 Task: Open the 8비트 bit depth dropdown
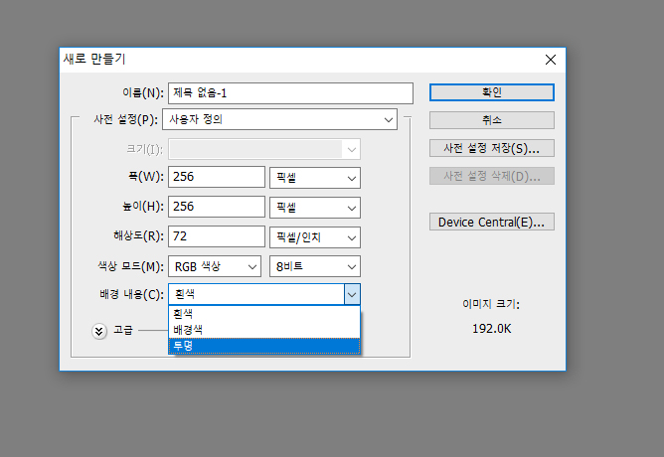click(x=315, y=266)
